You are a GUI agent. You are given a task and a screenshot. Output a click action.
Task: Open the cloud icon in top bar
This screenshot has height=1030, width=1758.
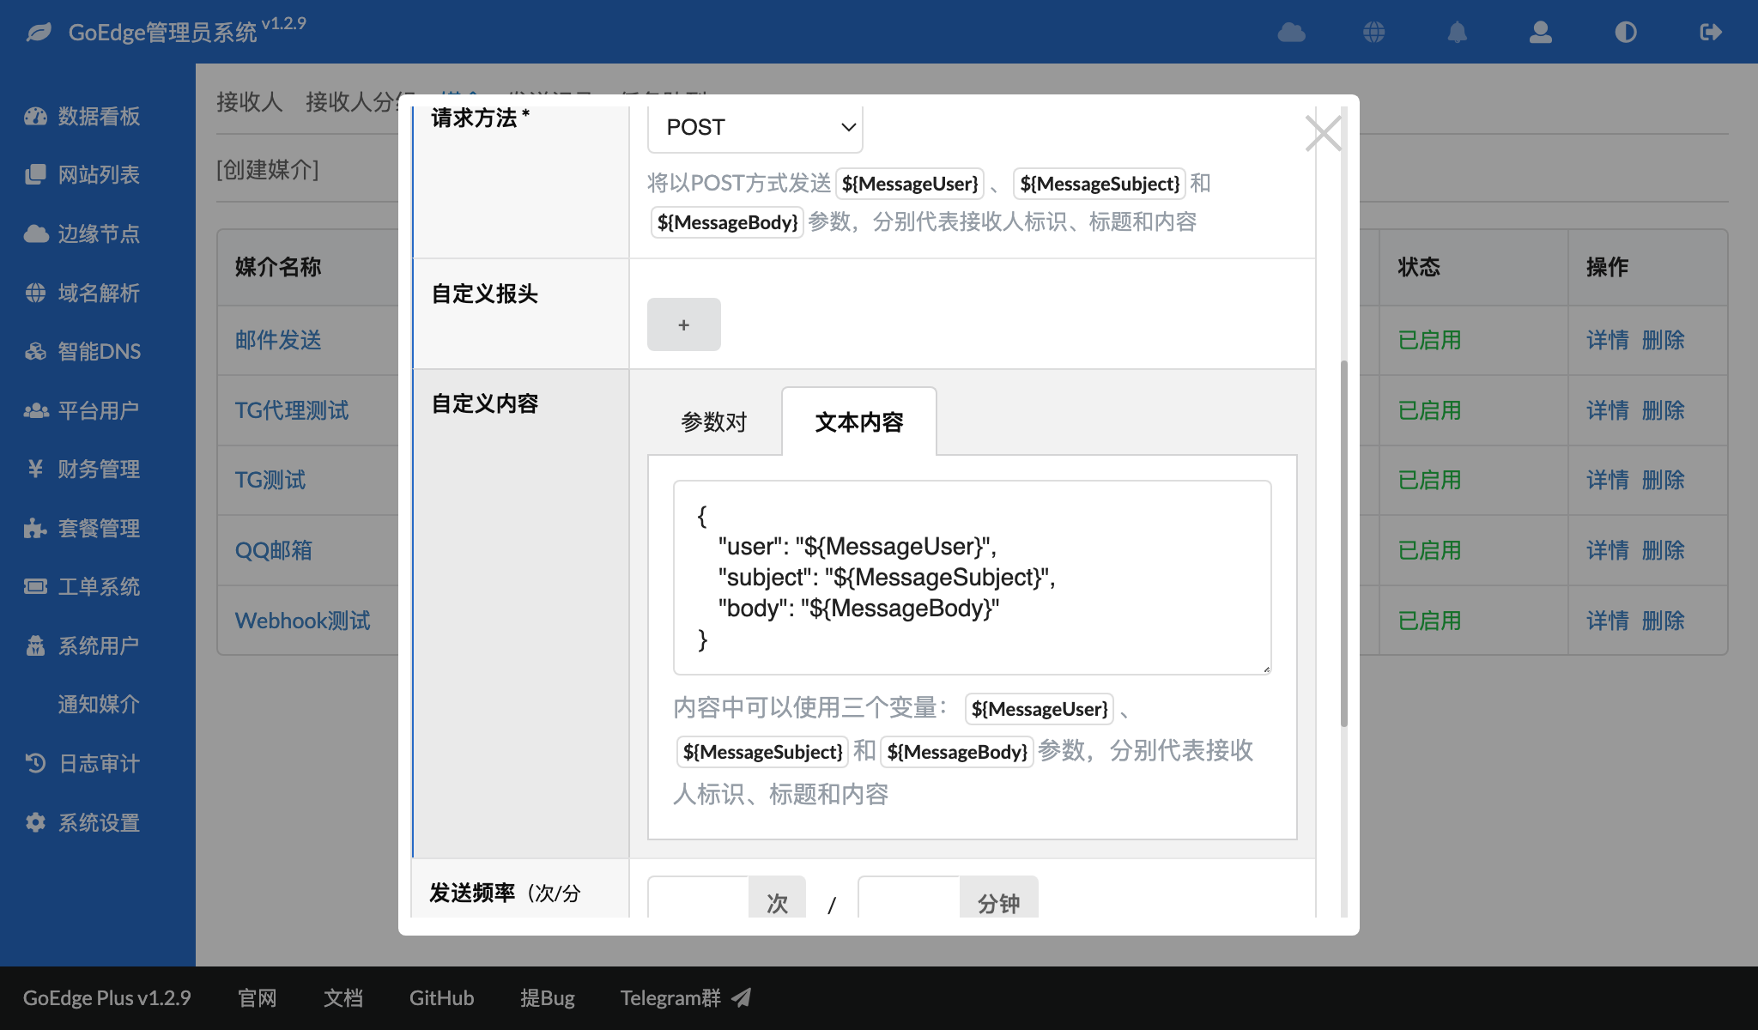[x=1291, y=33]
